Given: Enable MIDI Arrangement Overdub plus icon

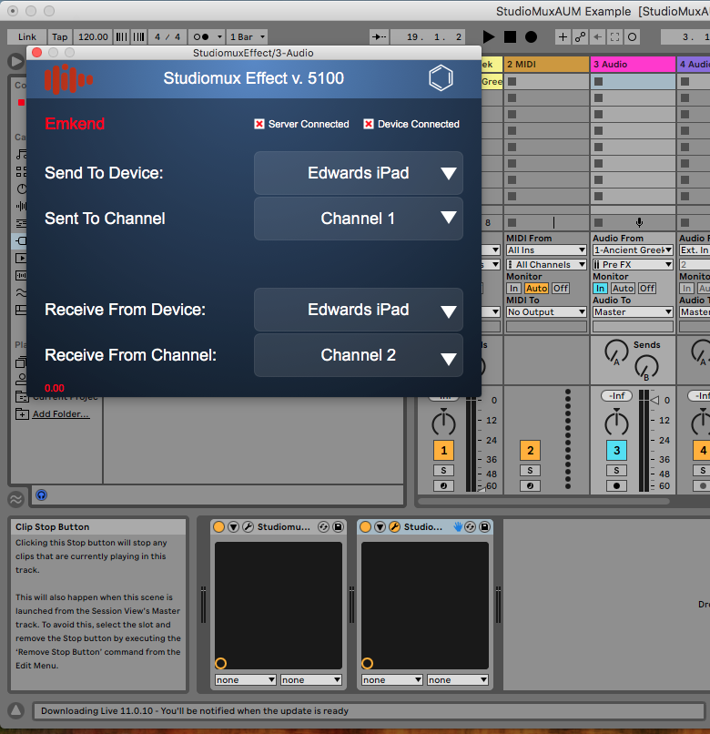Looking at the screenshot, I should (x=563, y=37).
